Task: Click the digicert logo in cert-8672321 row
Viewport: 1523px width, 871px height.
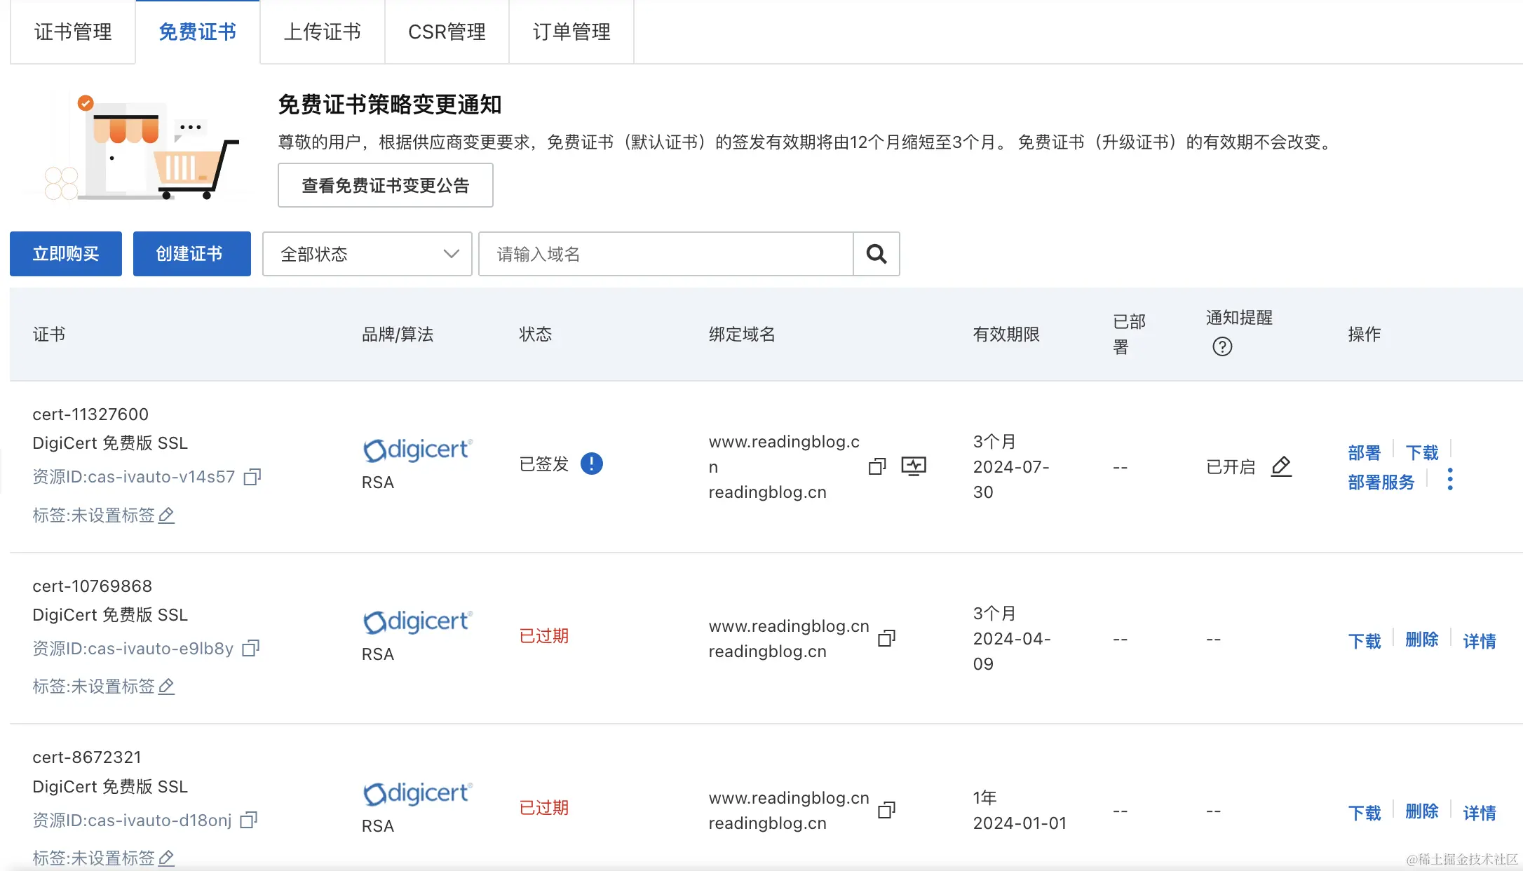Action: pos(418,793)
